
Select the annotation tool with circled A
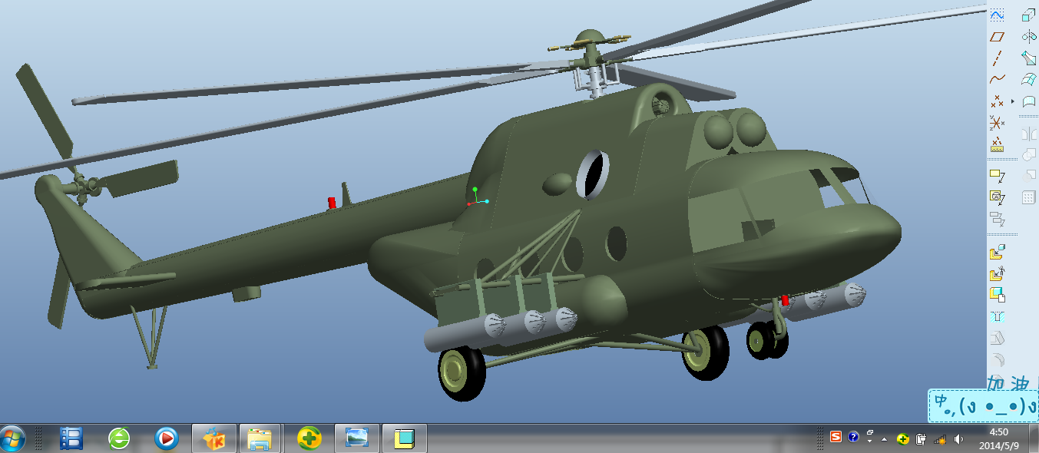[997, 197]
